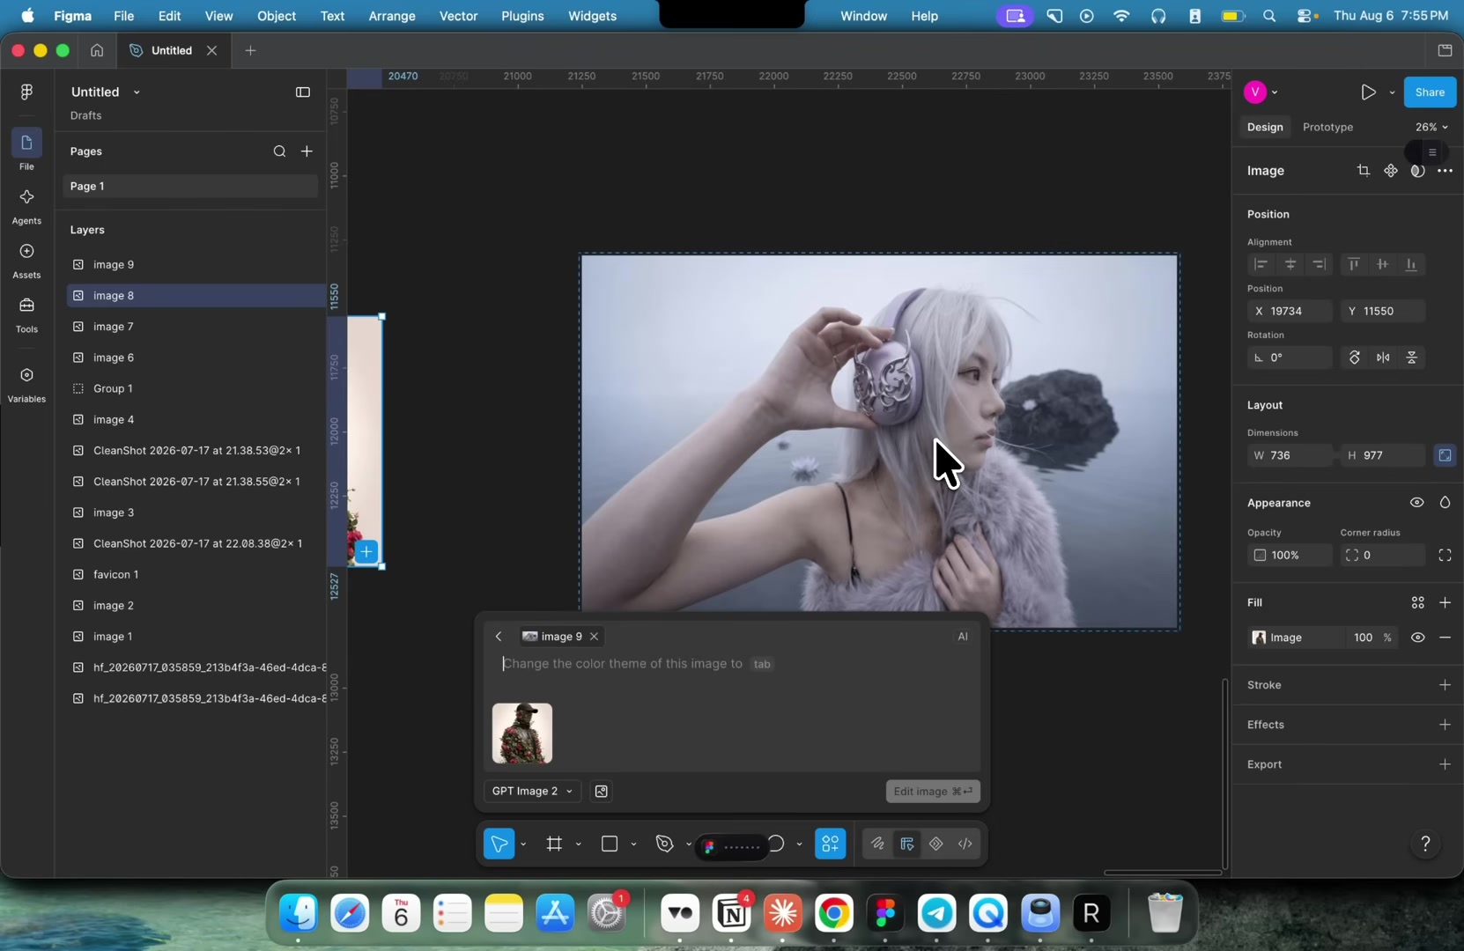Toggle lock aspect ratio for dimensions
This screenshot has height=951, width=1464.
pyautogui.click(x=1445, y=455)
